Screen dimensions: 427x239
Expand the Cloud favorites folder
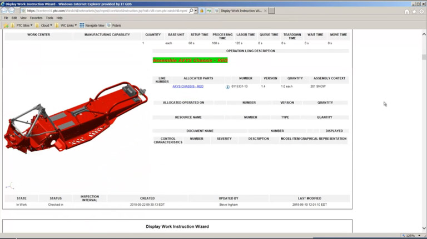point(44,26)
